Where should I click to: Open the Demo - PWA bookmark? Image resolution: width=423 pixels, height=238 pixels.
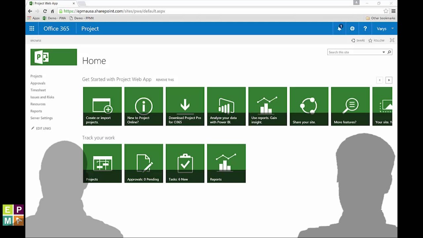tap(55, 18)
